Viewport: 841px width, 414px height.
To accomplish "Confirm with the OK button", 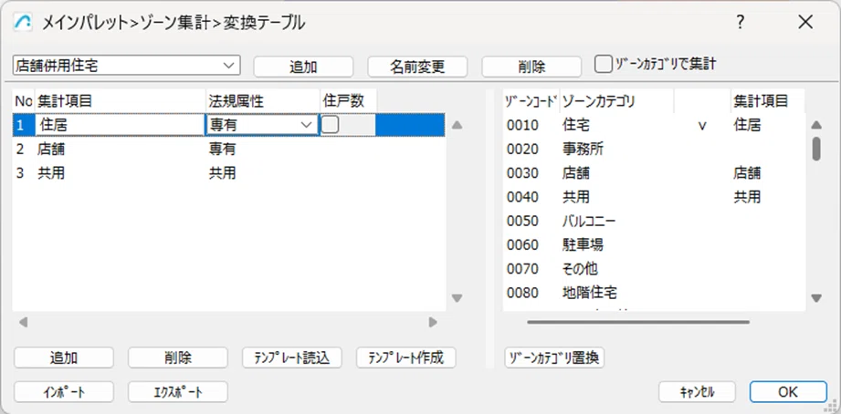I will click(x=788, y=391).
